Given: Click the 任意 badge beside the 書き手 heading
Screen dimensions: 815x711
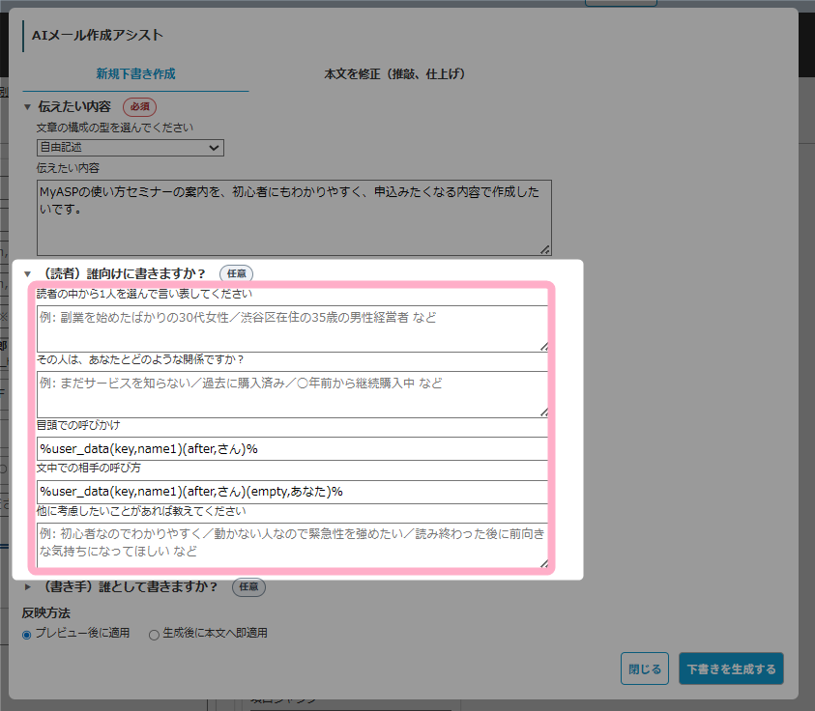Looking at the screenshot, I should (x=248, y=586).
